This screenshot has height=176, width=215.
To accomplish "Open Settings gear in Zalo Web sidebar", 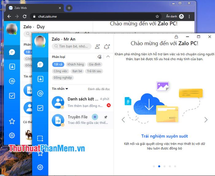I will [x=12, y=135].
